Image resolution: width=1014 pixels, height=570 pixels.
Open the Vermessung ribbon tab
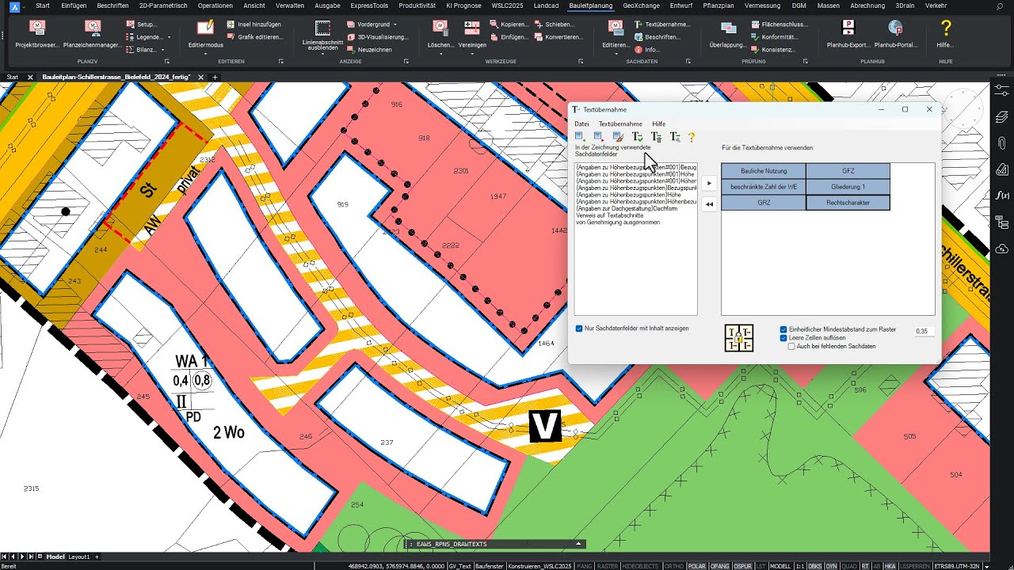(x=763, y=6)
